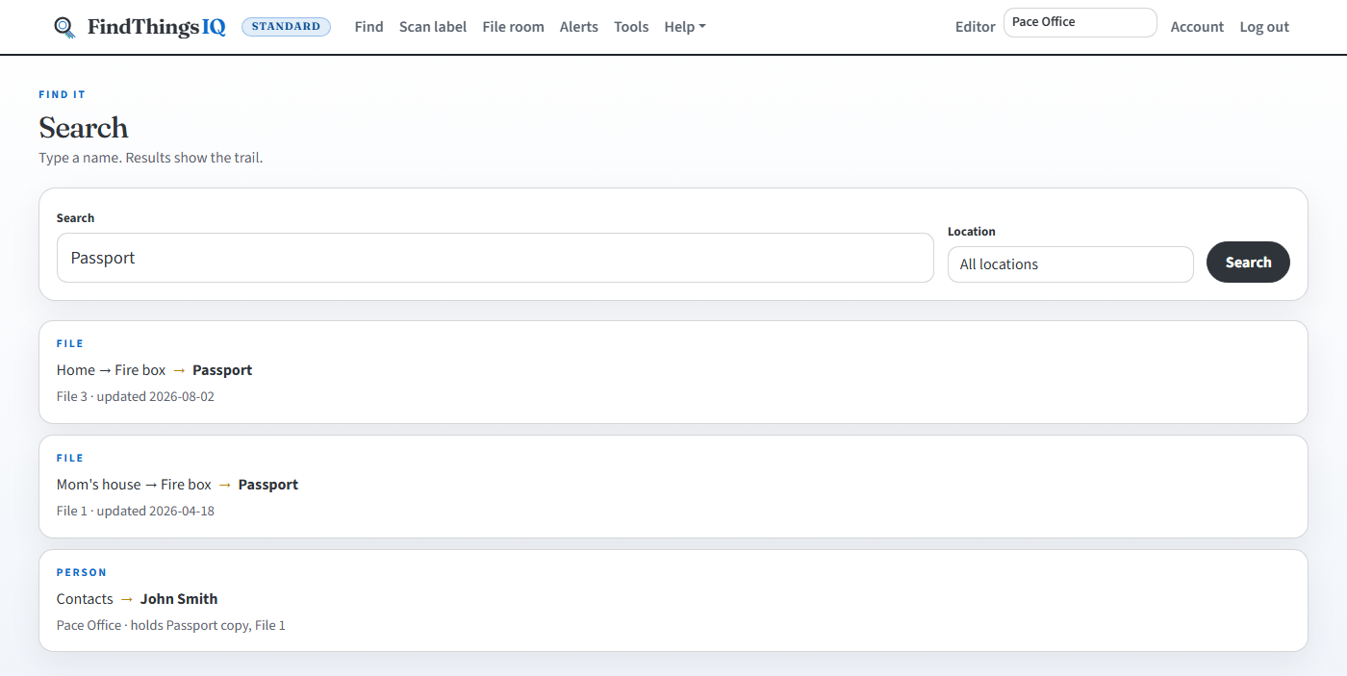Expand the Help dropdown menu
Viewport: 1347px width, 676px height.
click(x=684, y=27)
